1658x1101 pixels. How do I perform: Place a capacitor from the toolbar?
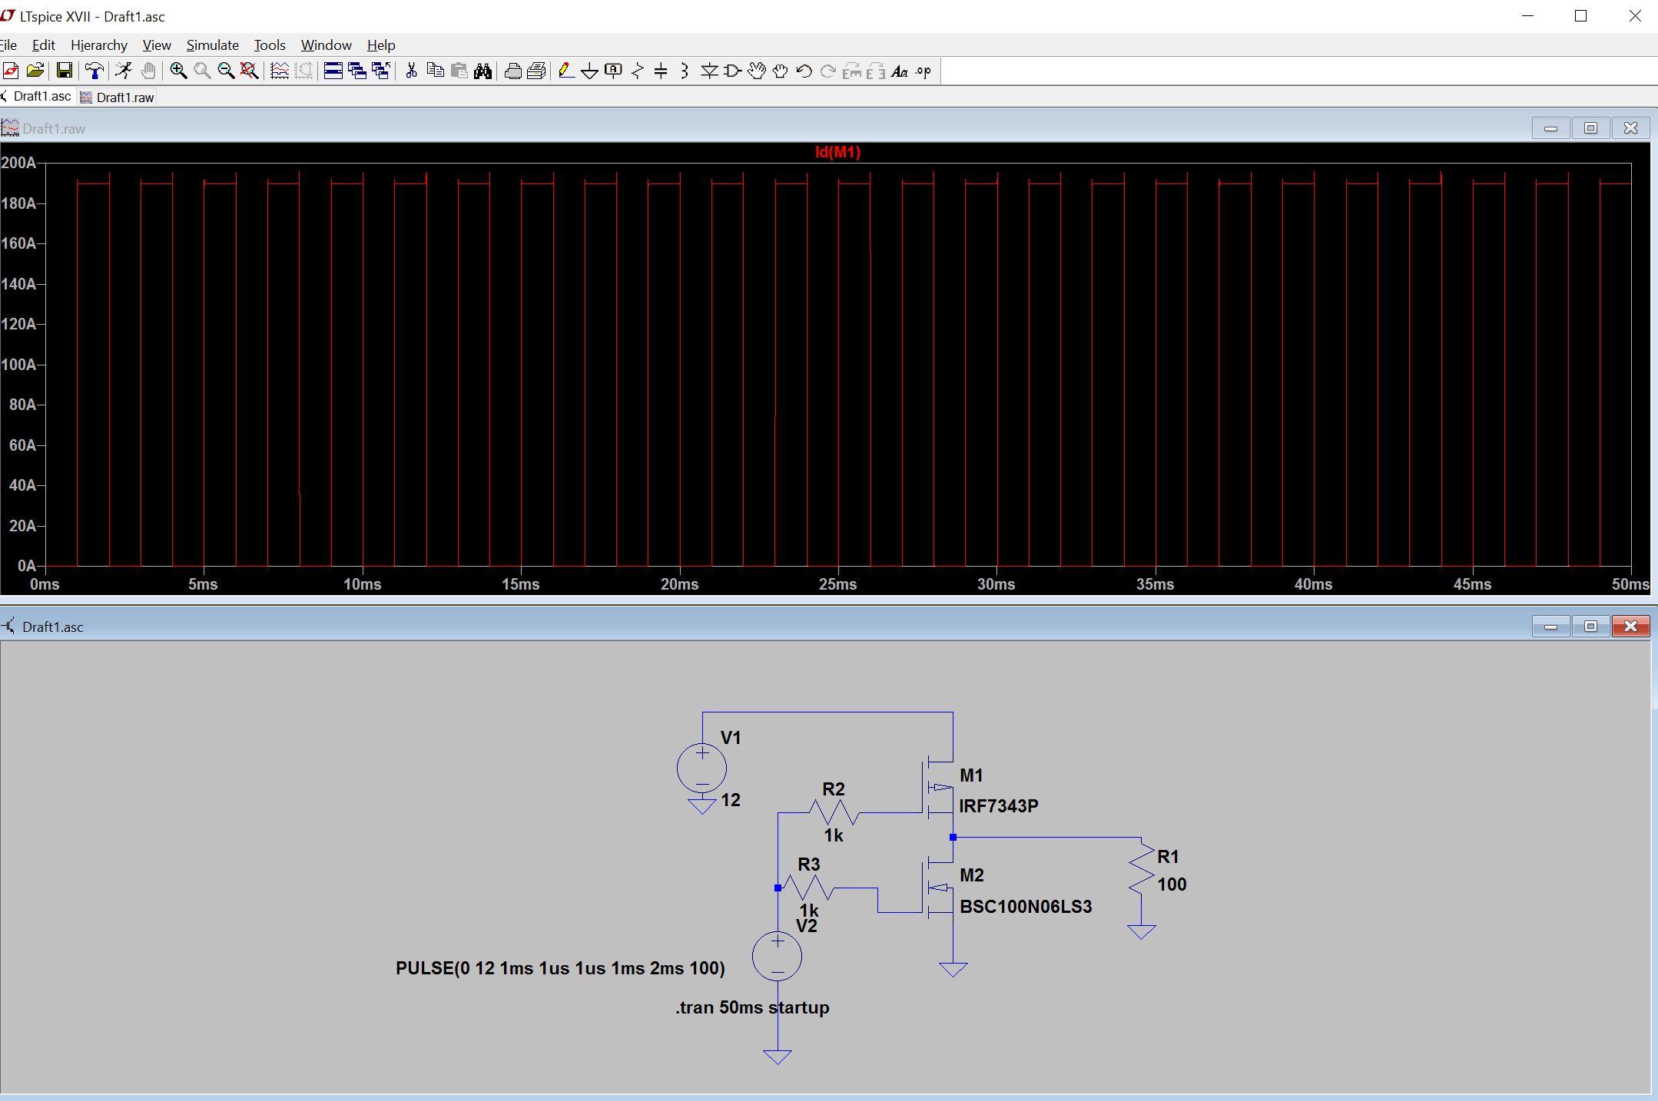pos(661,71)
